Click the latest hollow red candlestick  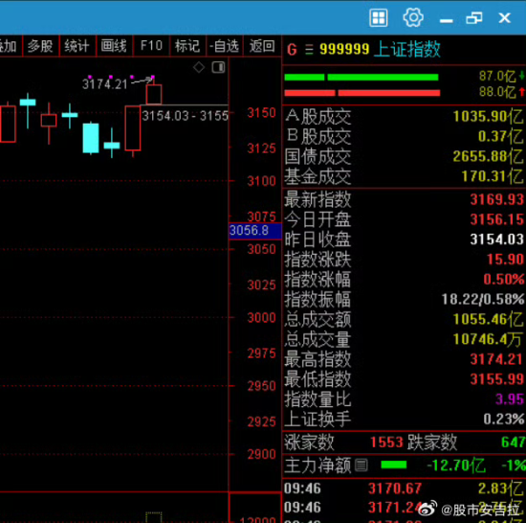tap(154, 94)
